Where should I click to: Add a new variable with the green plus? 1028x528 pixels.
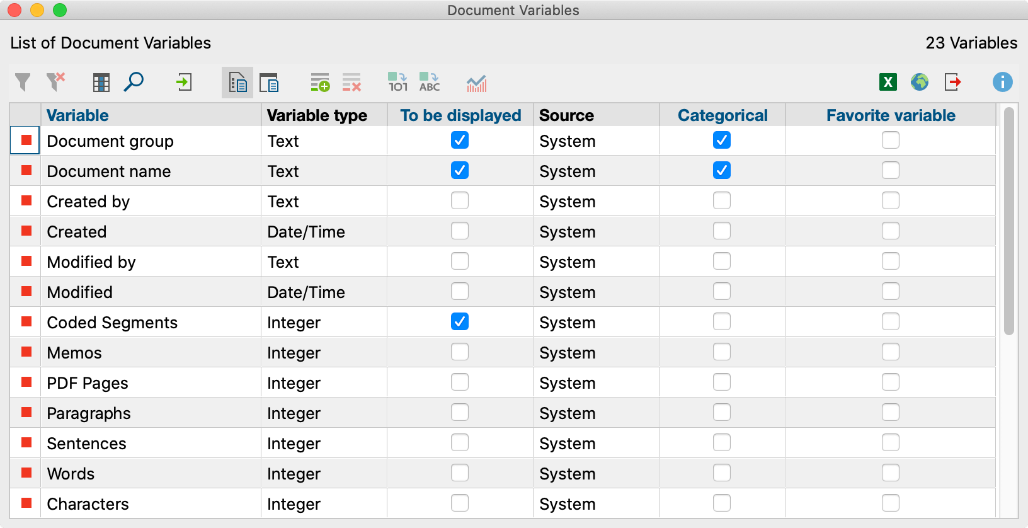[320, 83]
